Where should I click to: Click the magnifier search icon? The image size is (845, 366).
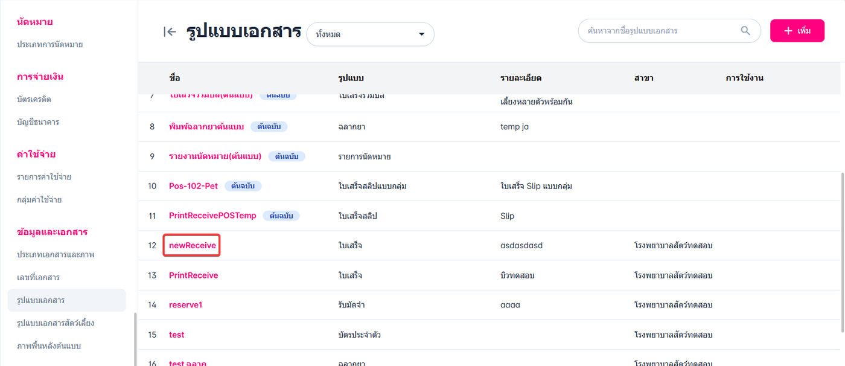[746, 31]
